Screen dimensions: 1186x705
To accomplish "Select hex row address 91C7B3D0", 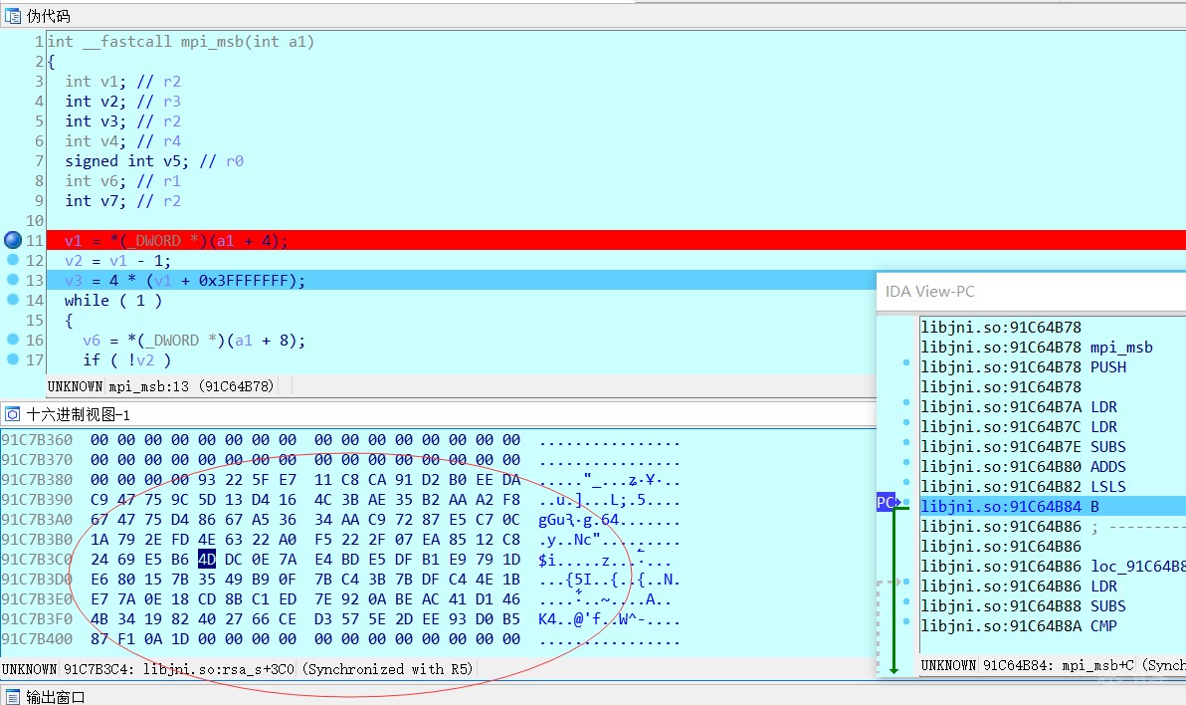I will pyautogui.click(x=37, y=580).
